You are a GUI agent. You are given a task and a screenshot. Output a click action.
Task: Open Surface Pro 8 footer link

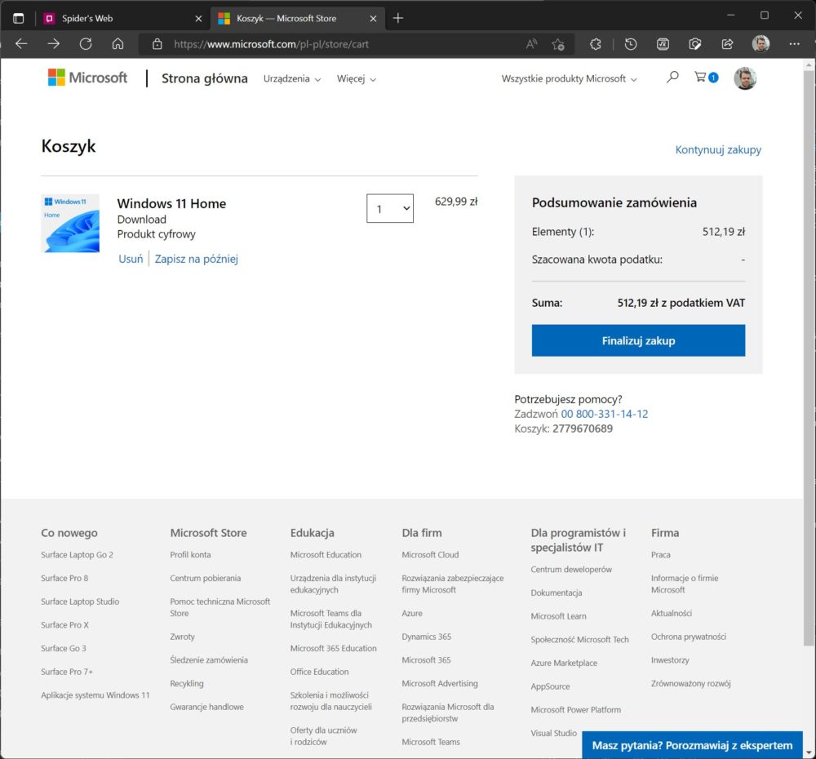click(64, 579)
